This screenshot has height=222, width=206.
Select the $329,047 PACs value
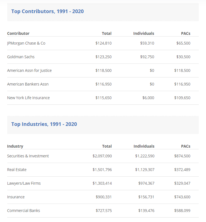pyautogui.click(x=182, y=183)
